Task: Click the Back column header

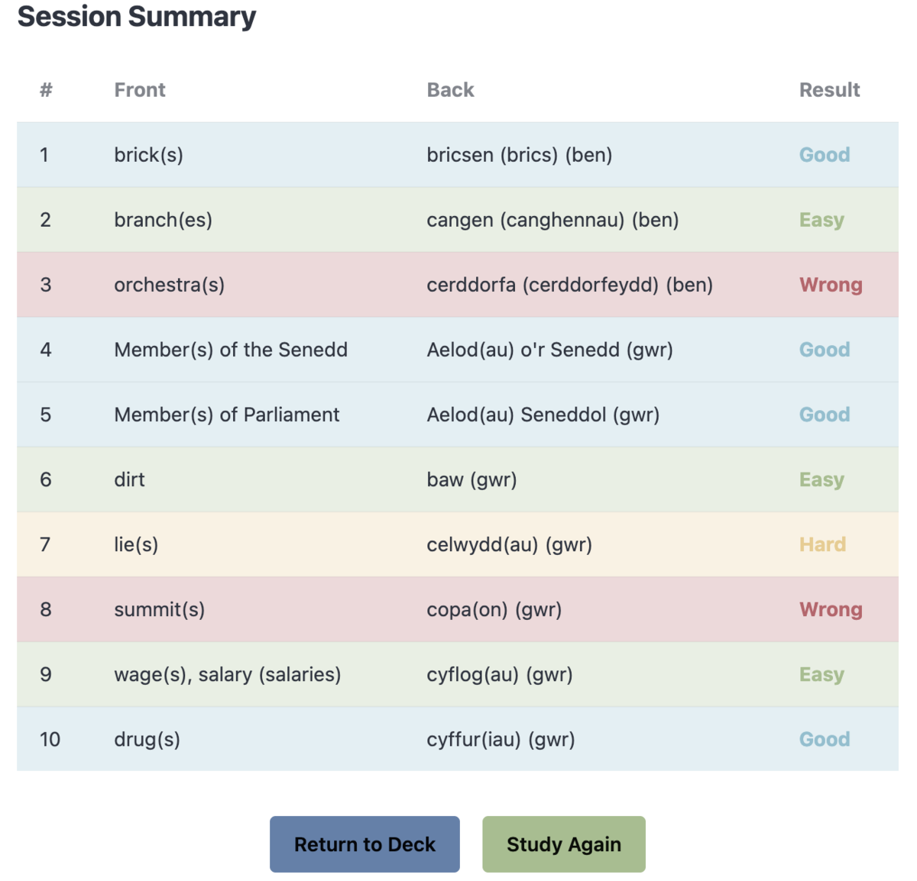Action: [x=450, y=90]
